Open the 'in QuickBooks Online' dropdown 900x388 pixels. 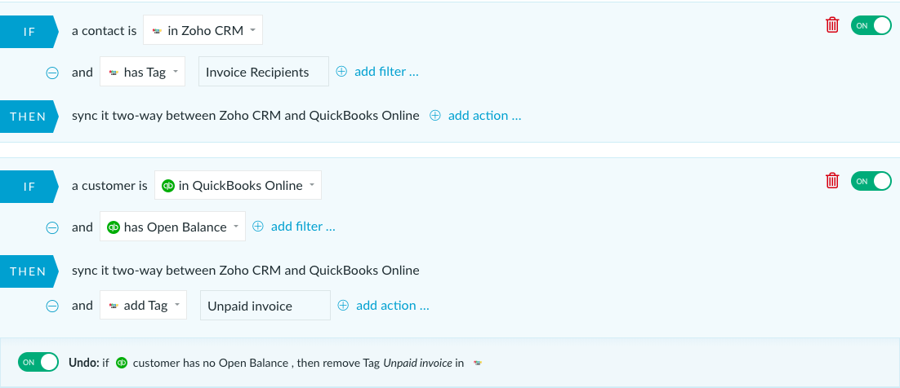tap(238, 185)
